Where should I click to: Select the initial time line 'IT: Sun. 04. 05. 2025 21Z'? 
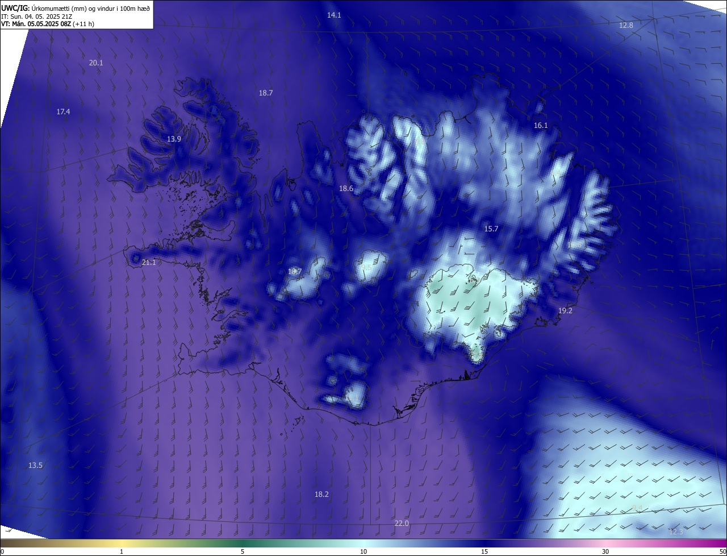coord(37,16)
